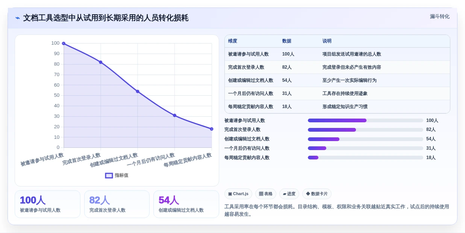465x233 pixels.
Task: Click the 漏斗转化 badge in header
Action: point(439,17)
